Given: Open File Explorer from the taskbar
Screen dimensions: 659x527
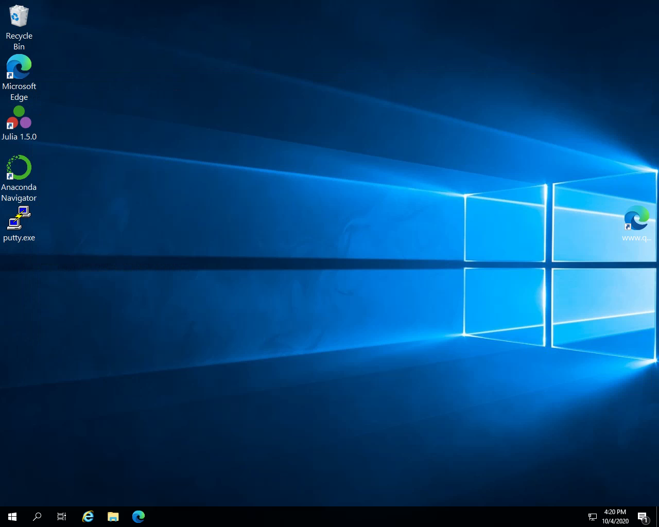Looking at the screenshot, I should [x=113, y=517].
